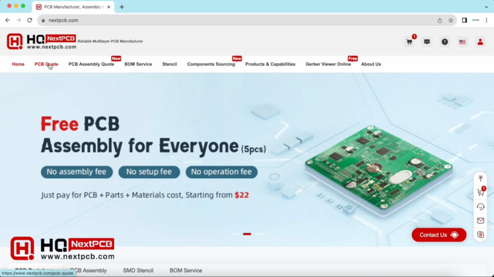The height and width of the screenshot is (277, 494).
Task: Click floating sidebar Skype icon
Action: coord(480,235)
